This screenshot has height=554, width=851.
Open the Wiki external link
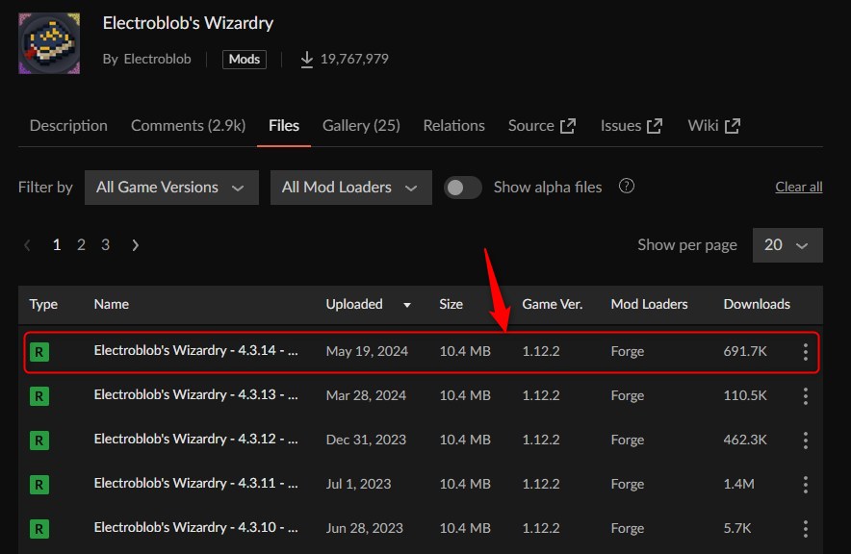click(x=713, y=125)
